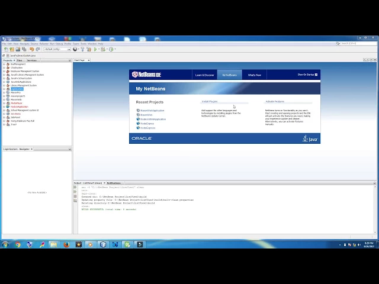
Task: Click the Clean and Build icon
Action: (89, 49)
